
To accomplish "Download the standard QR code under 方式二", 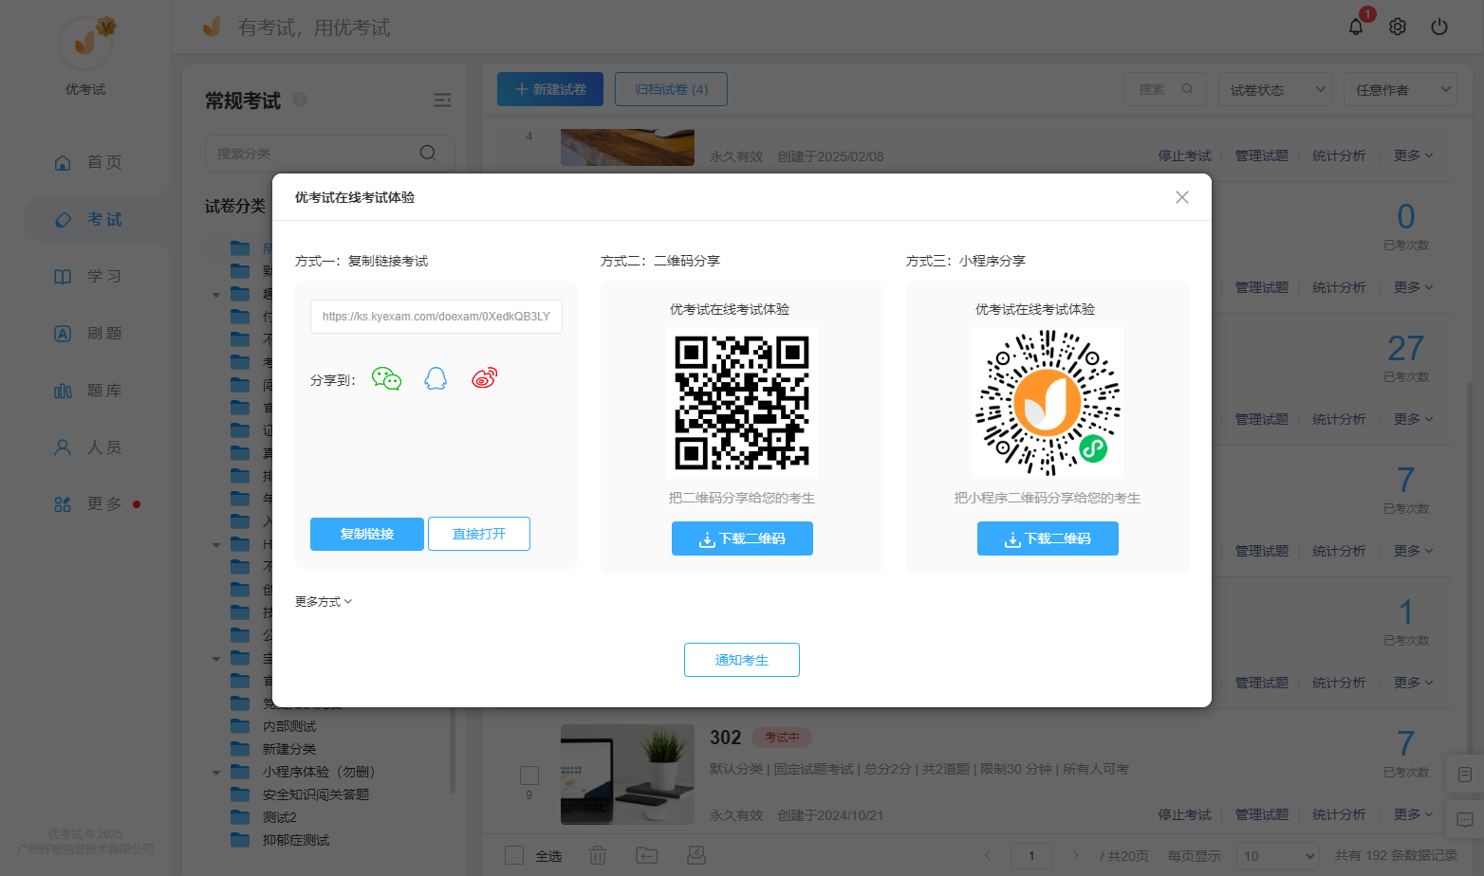I will click(x=742, y=538).
